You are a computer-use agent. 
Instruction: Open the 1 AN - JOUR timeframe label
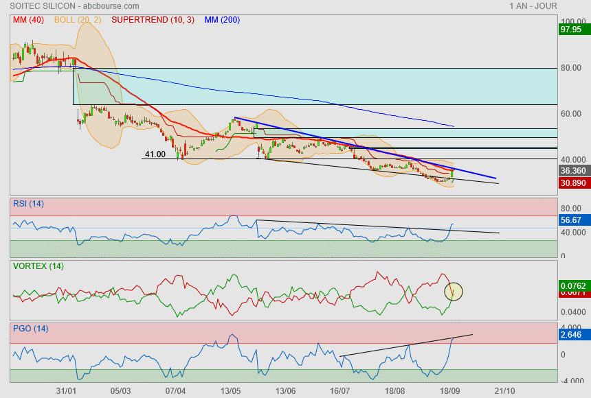[533, 5]
